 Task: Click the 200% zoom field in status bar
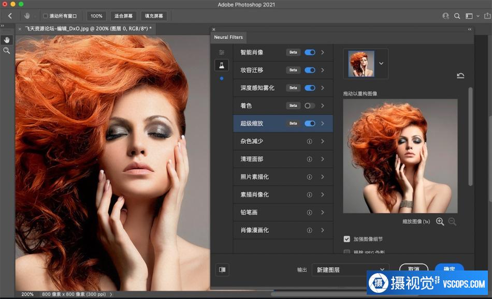point(27,294)
